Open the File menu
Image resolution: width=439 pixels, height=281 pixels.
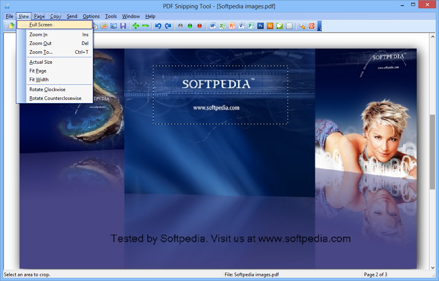point(10,16)
